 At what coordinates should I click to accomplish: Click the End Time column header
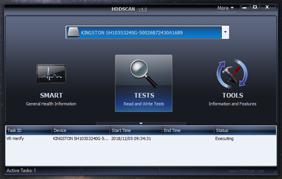click(188, 130)
